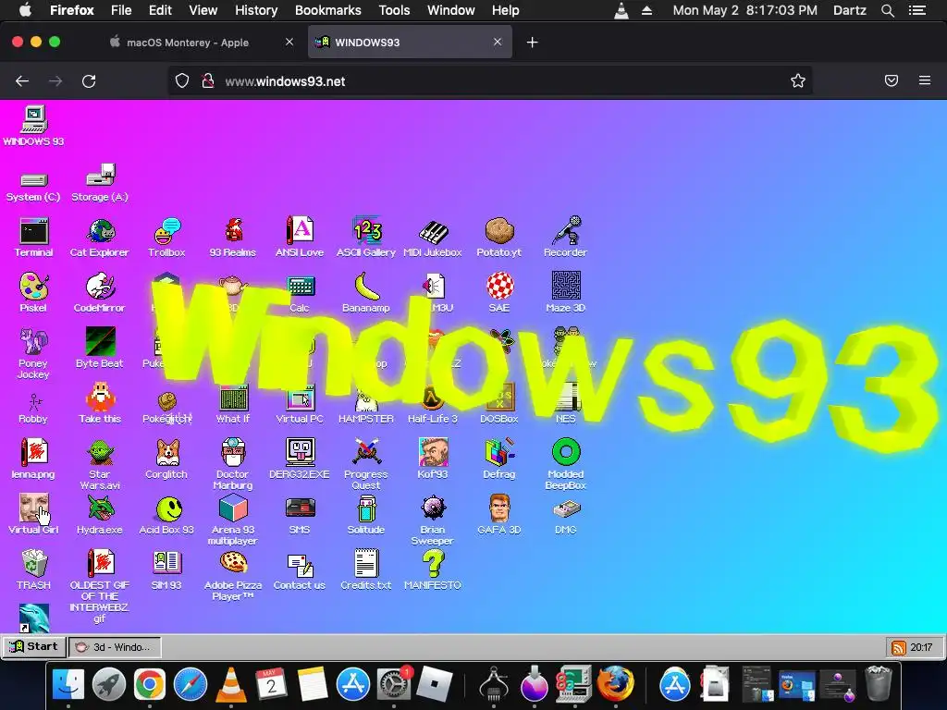Open Spotlight search in menu bar
The height and width of the screenshot is (710, 947).
click(887, 10)
